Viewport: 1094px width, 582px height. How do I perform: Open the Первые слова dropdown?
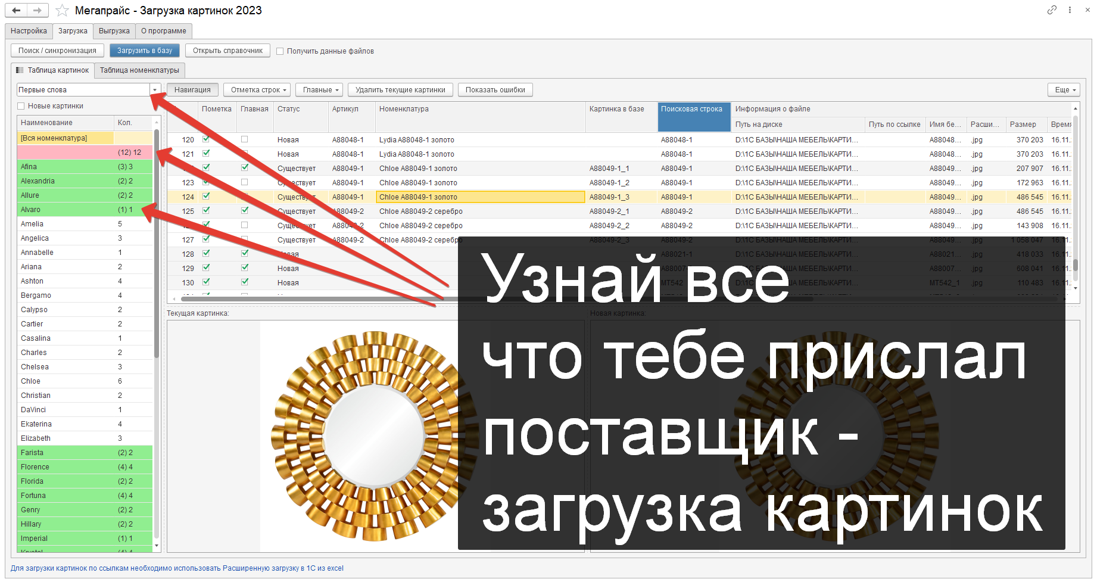pos(154,89)
